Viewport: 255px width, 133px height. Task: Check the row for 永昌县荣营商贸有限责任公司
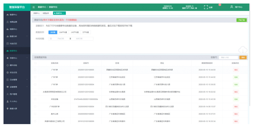tap(35, 92)
